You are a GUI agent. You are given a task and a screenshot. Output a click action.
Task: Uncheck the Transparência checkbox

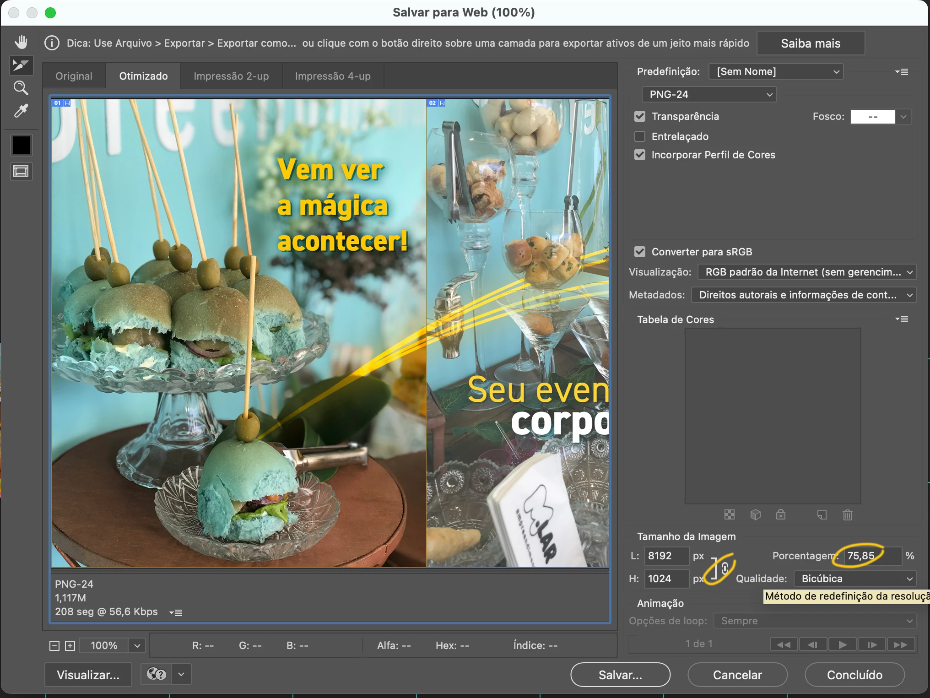point(640,116)
